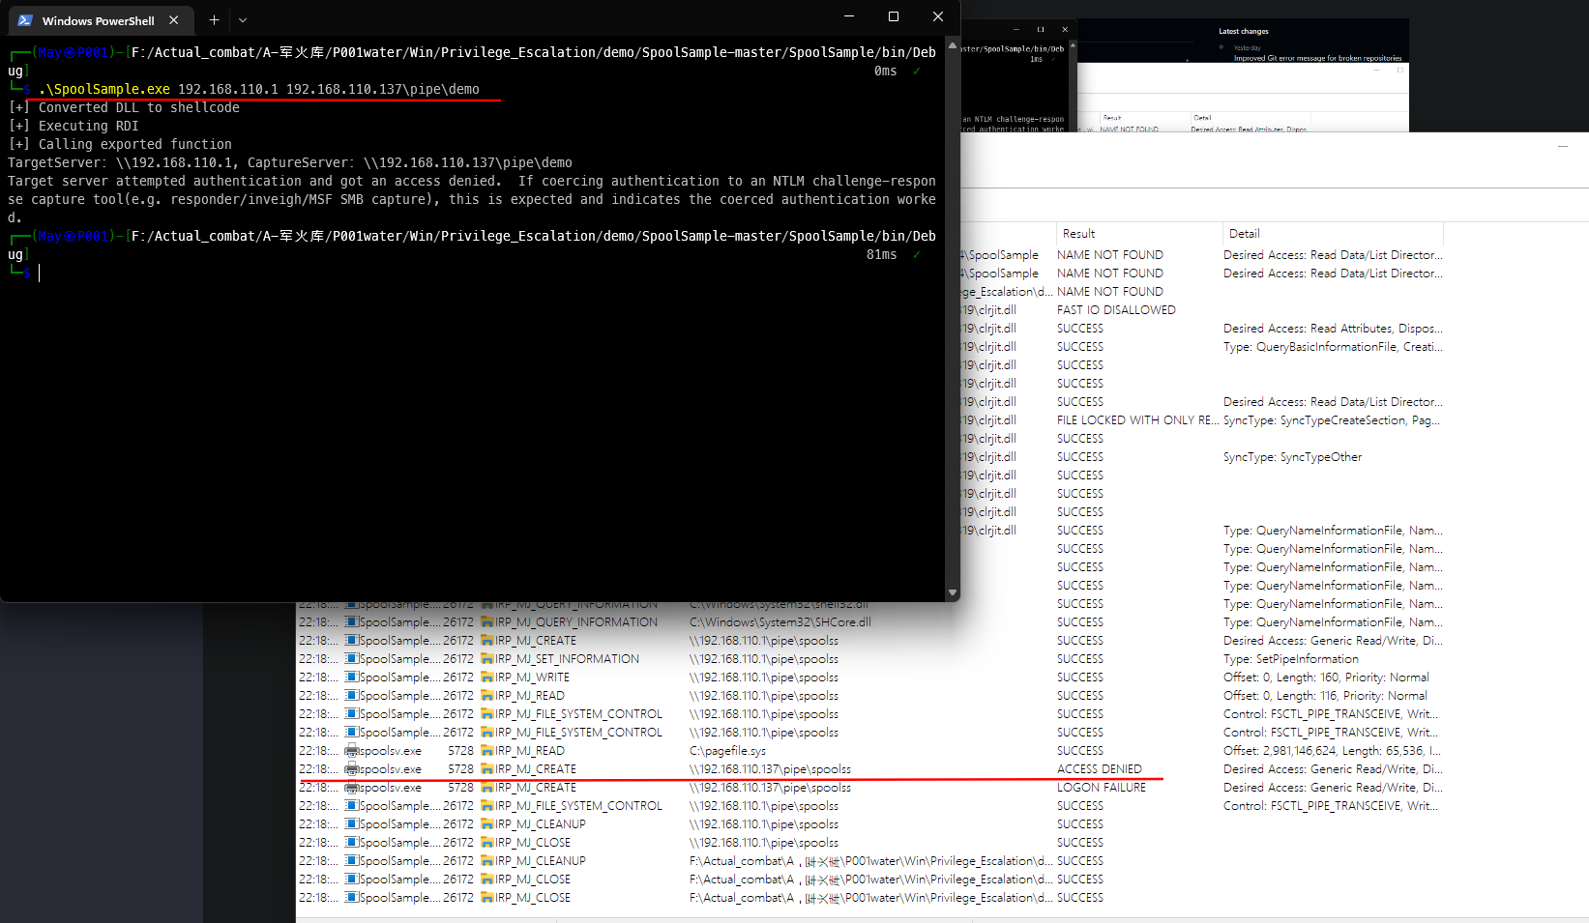Select IRP_MJ_SET_INFORMATION operation cell
The height and width of the screenshot is (923, 1589).
pyautogui.click(x=568, y=659)
